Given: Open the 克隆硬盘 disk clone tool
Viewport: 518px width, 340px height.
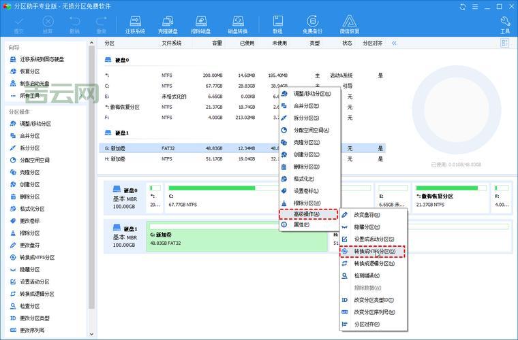Looking at the screenshot, I should click(169, 25).
